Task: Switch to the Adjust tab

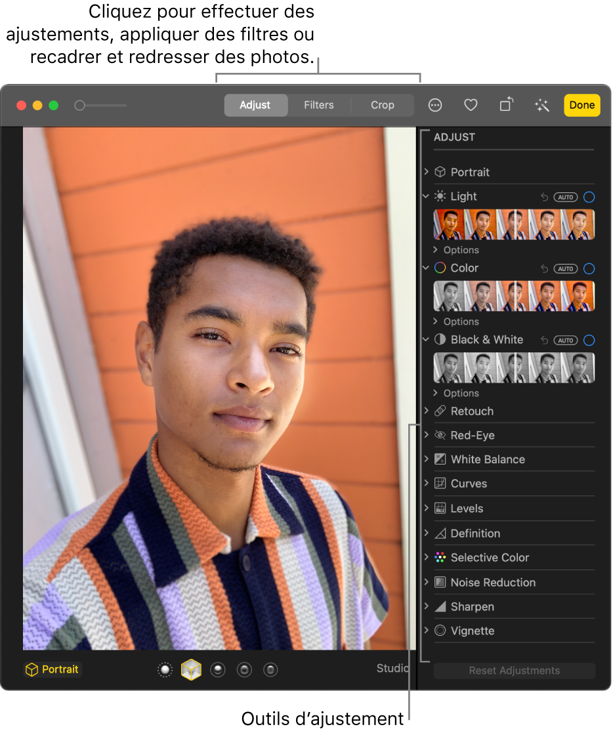Action: point(255,105)
